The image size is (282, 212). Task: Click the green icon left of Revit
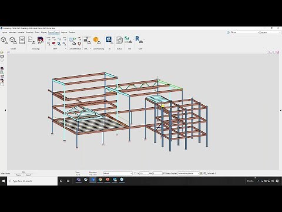[128, 40]
